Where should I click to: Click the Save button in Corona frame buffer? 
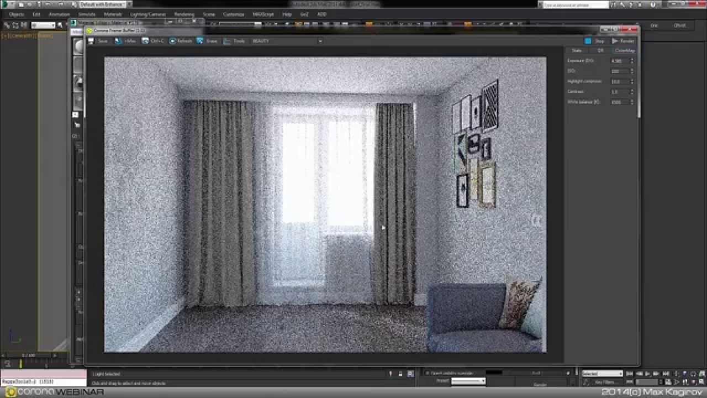point(98,41)
